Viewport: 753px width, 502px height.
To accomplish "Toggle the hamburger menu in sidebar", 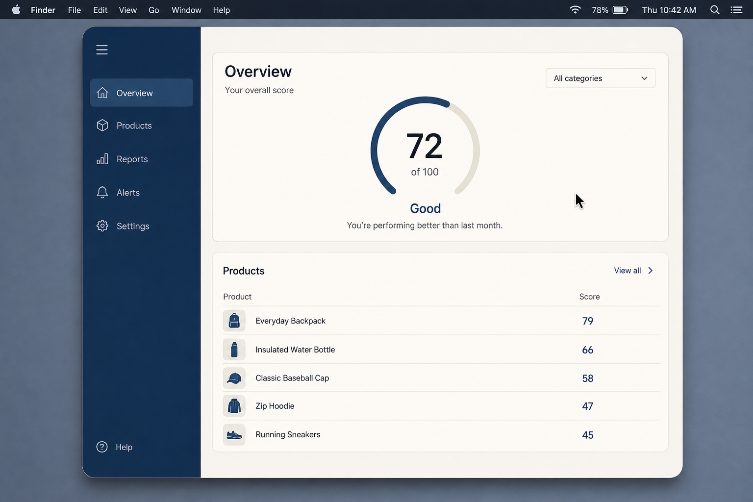I will [x=102, y=50].
